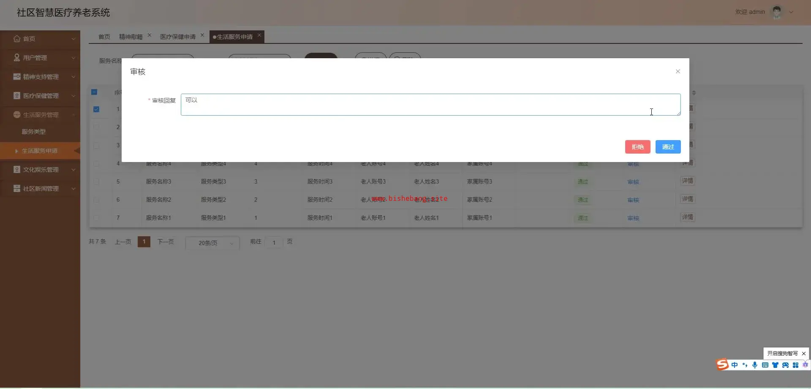The width and height of the screenshot is (811, 389).
Task: Open the admin account dropdown arrow
Action: 791,12
